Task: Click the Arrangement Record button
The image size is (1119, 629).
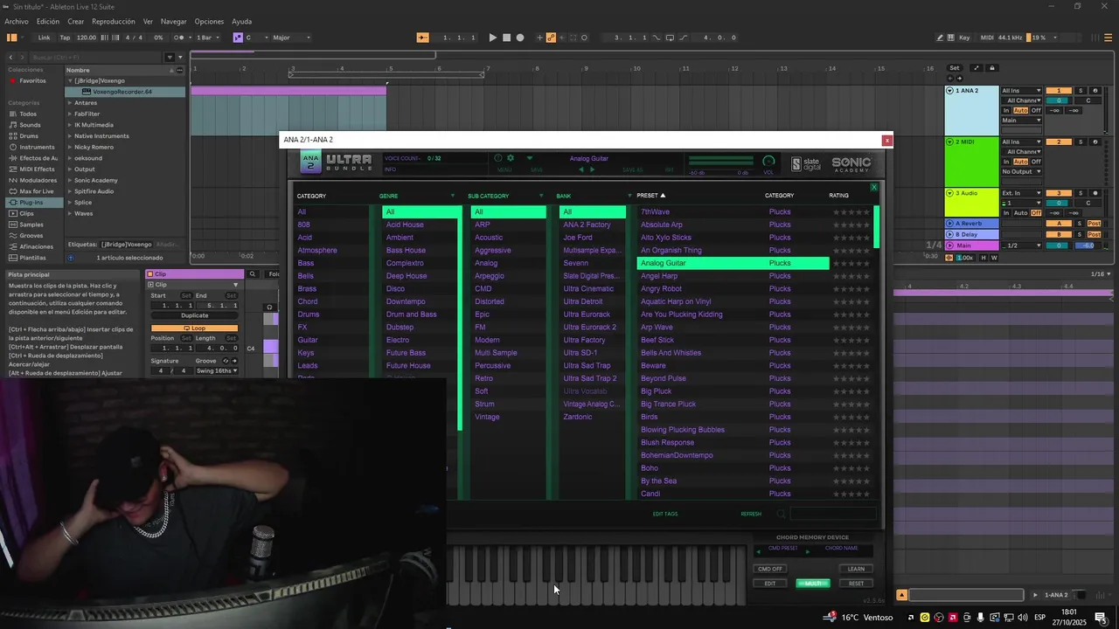Action: [x=520, y=38]
